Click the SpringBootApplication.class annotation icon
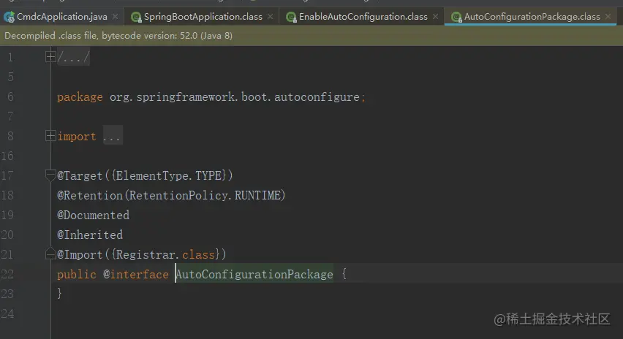The image size is (623, 339). [136, 17]
